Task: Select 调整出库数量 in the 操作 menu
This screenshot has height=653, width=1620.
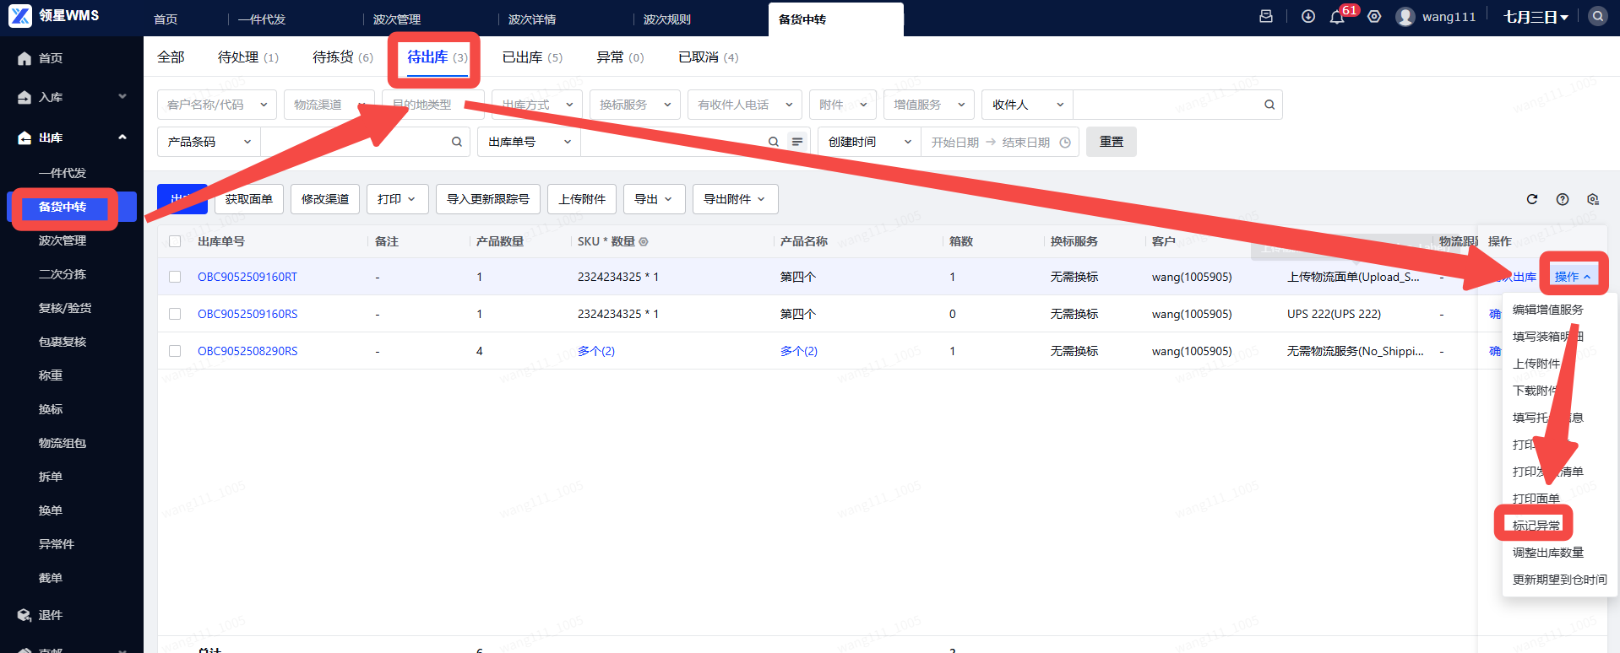Action: coord(1548,553)
